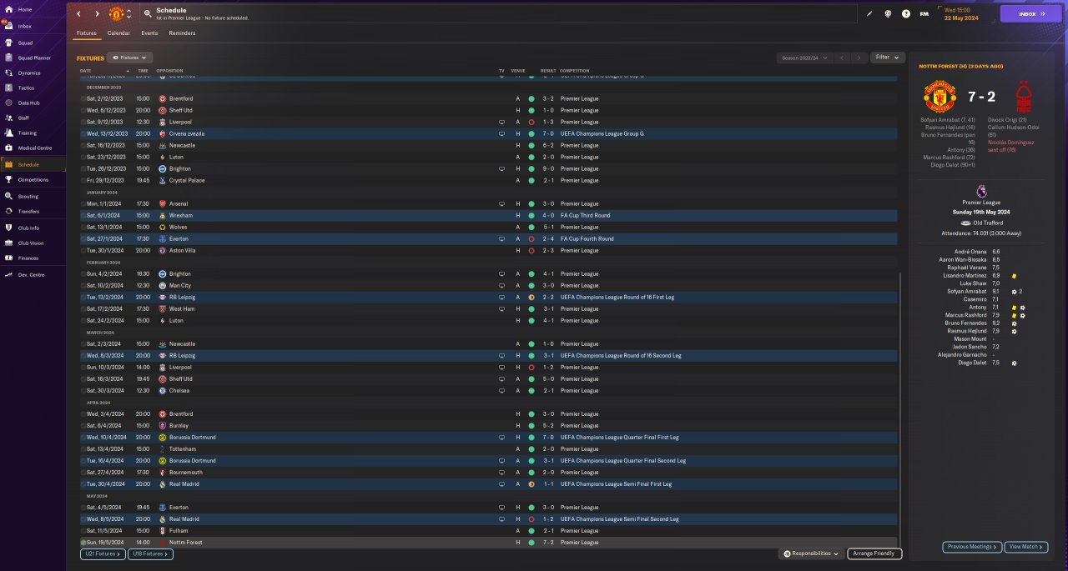1068x571 pixels.
Task: Go to the Squad screen
Action: pyautogui.click(x=26, y=42)
